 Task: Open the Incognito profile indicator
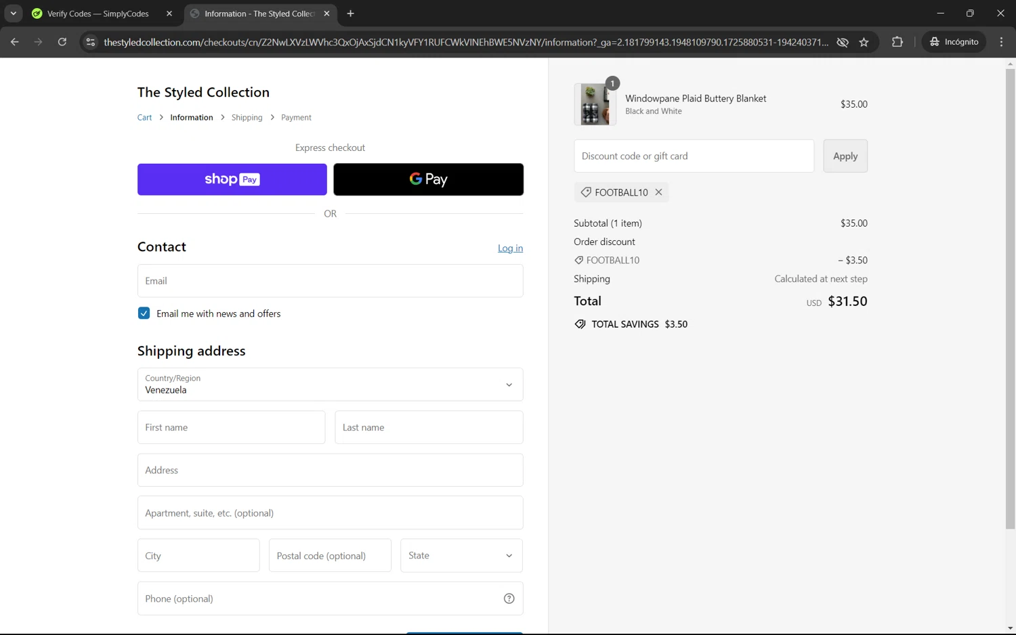954,42
